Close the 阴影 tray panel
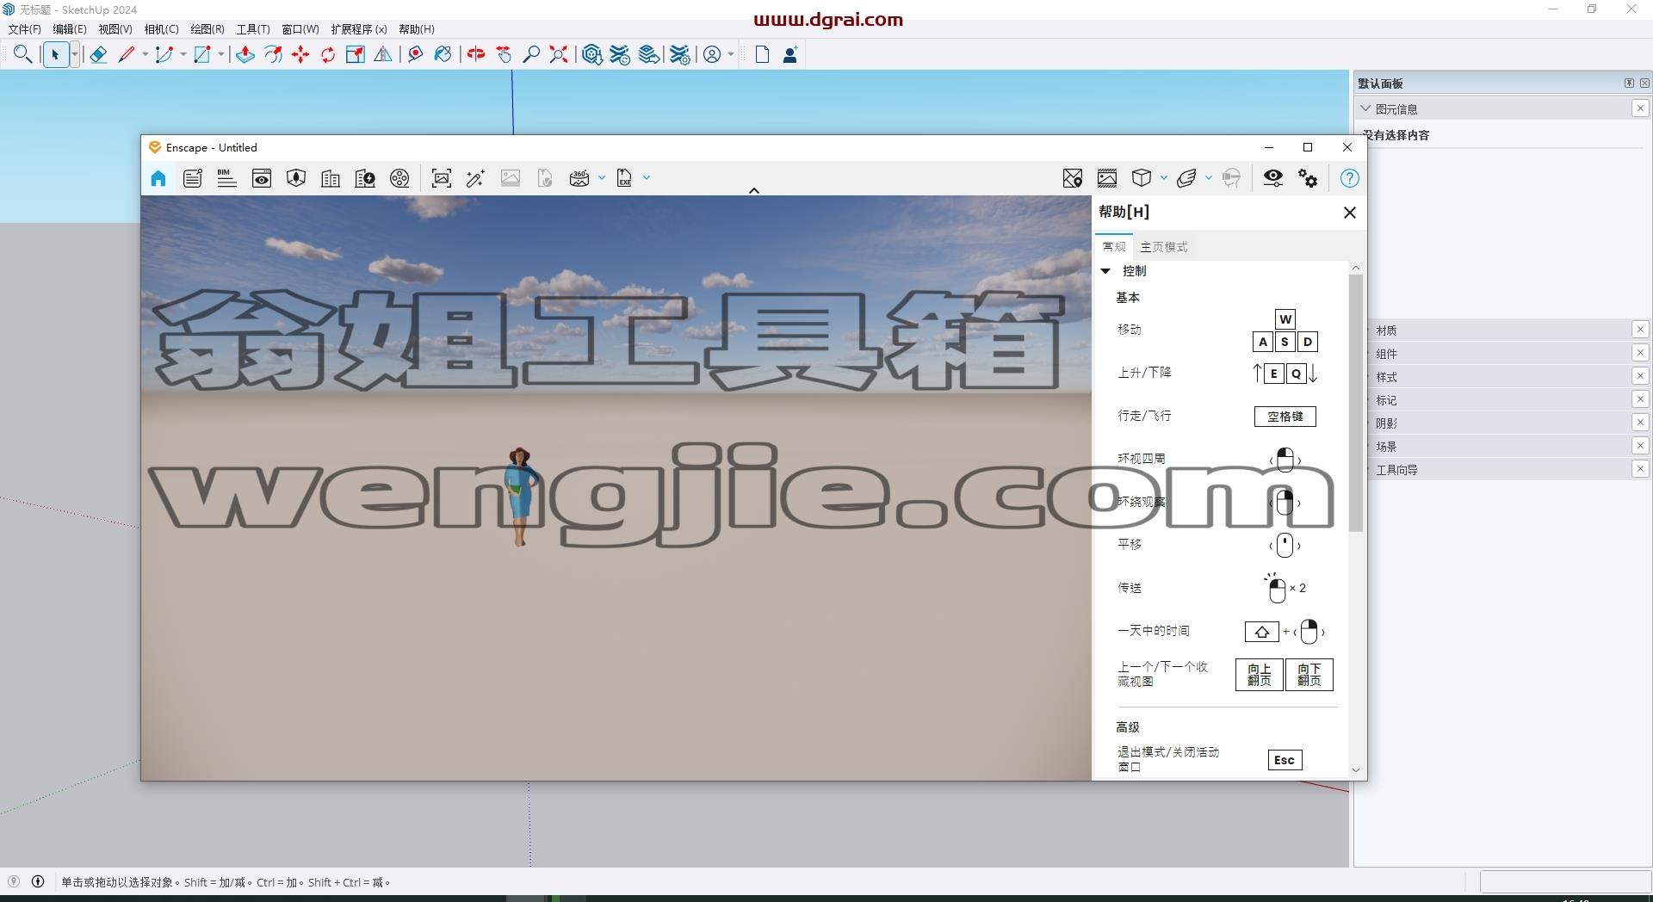Screen dimensions: 1653x902 pyautogui.click(x=1640, y=423)
